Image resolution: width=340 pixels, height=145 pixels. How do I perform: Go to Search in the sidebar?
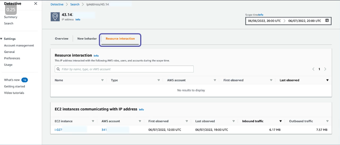[9, 23]
